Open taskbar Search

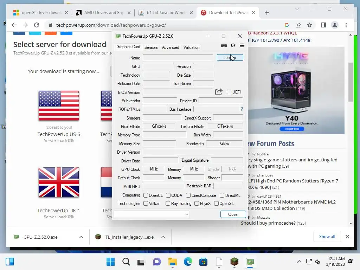coord(126,262)
